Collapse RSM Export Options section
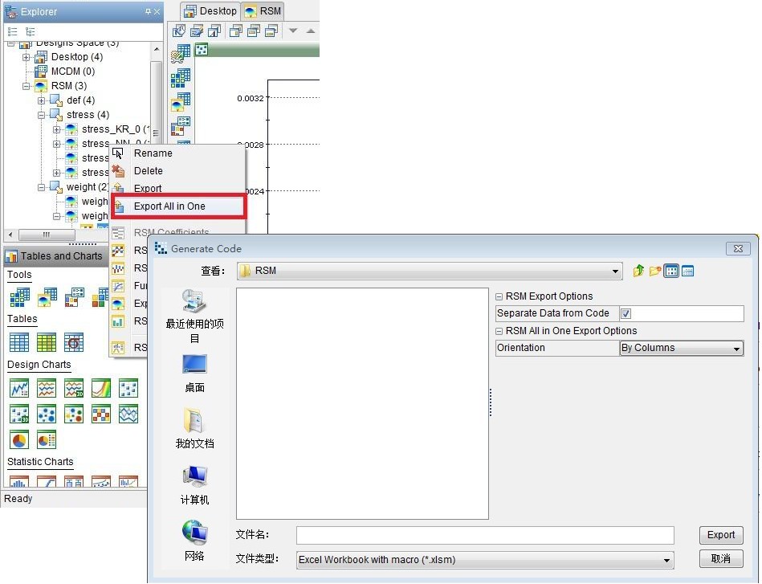Screen dimensions: 762x584 click(x=499, y=296)
